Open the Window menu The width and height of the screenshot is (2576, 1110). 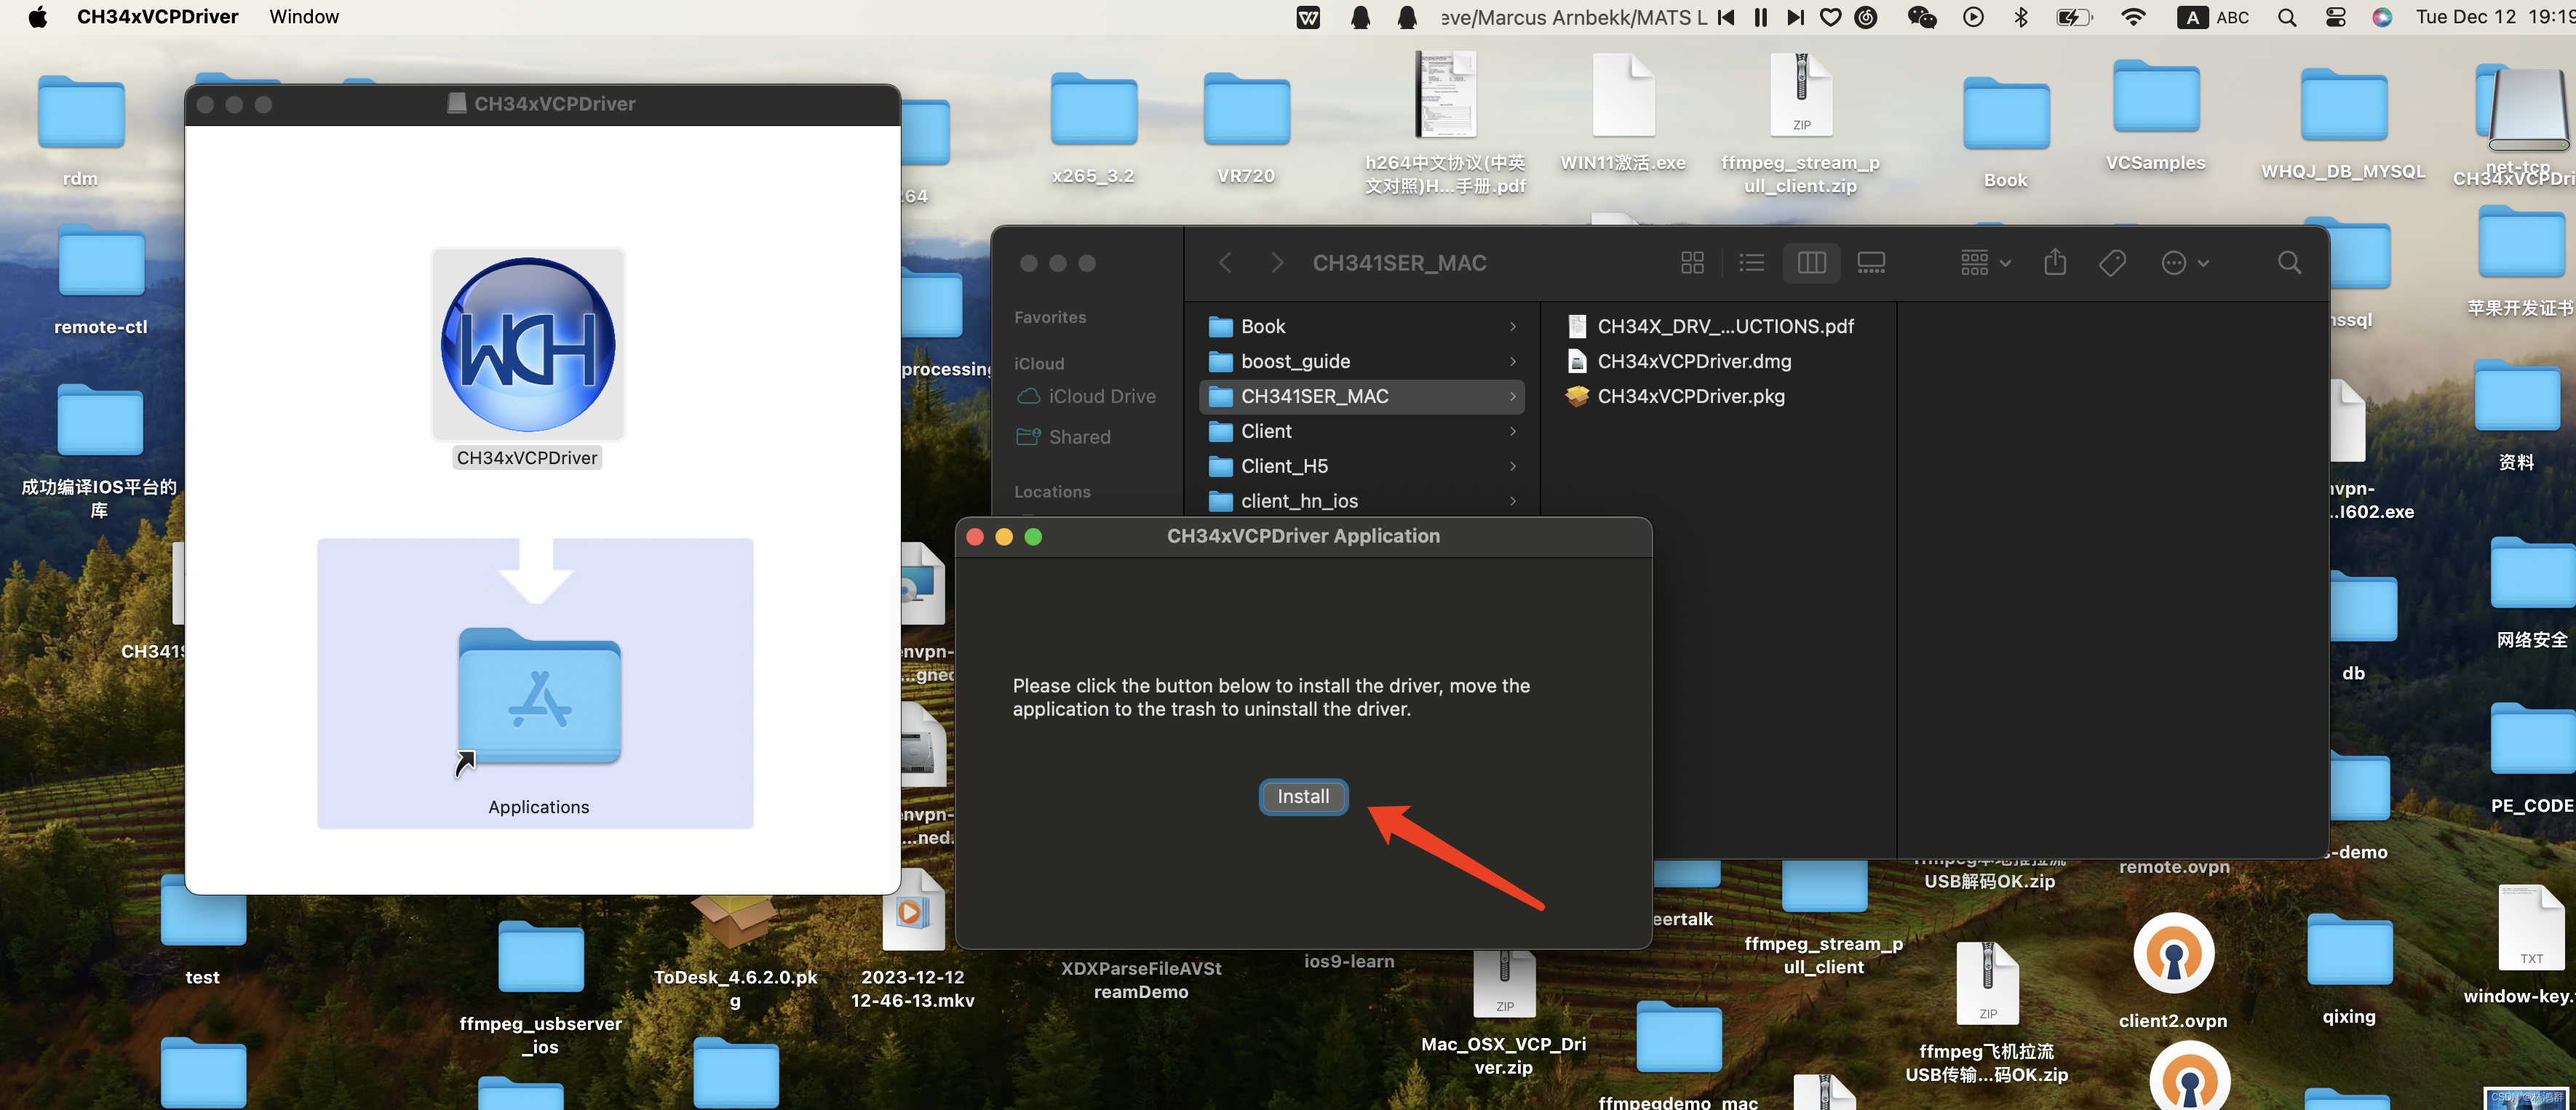click(304, 17)
